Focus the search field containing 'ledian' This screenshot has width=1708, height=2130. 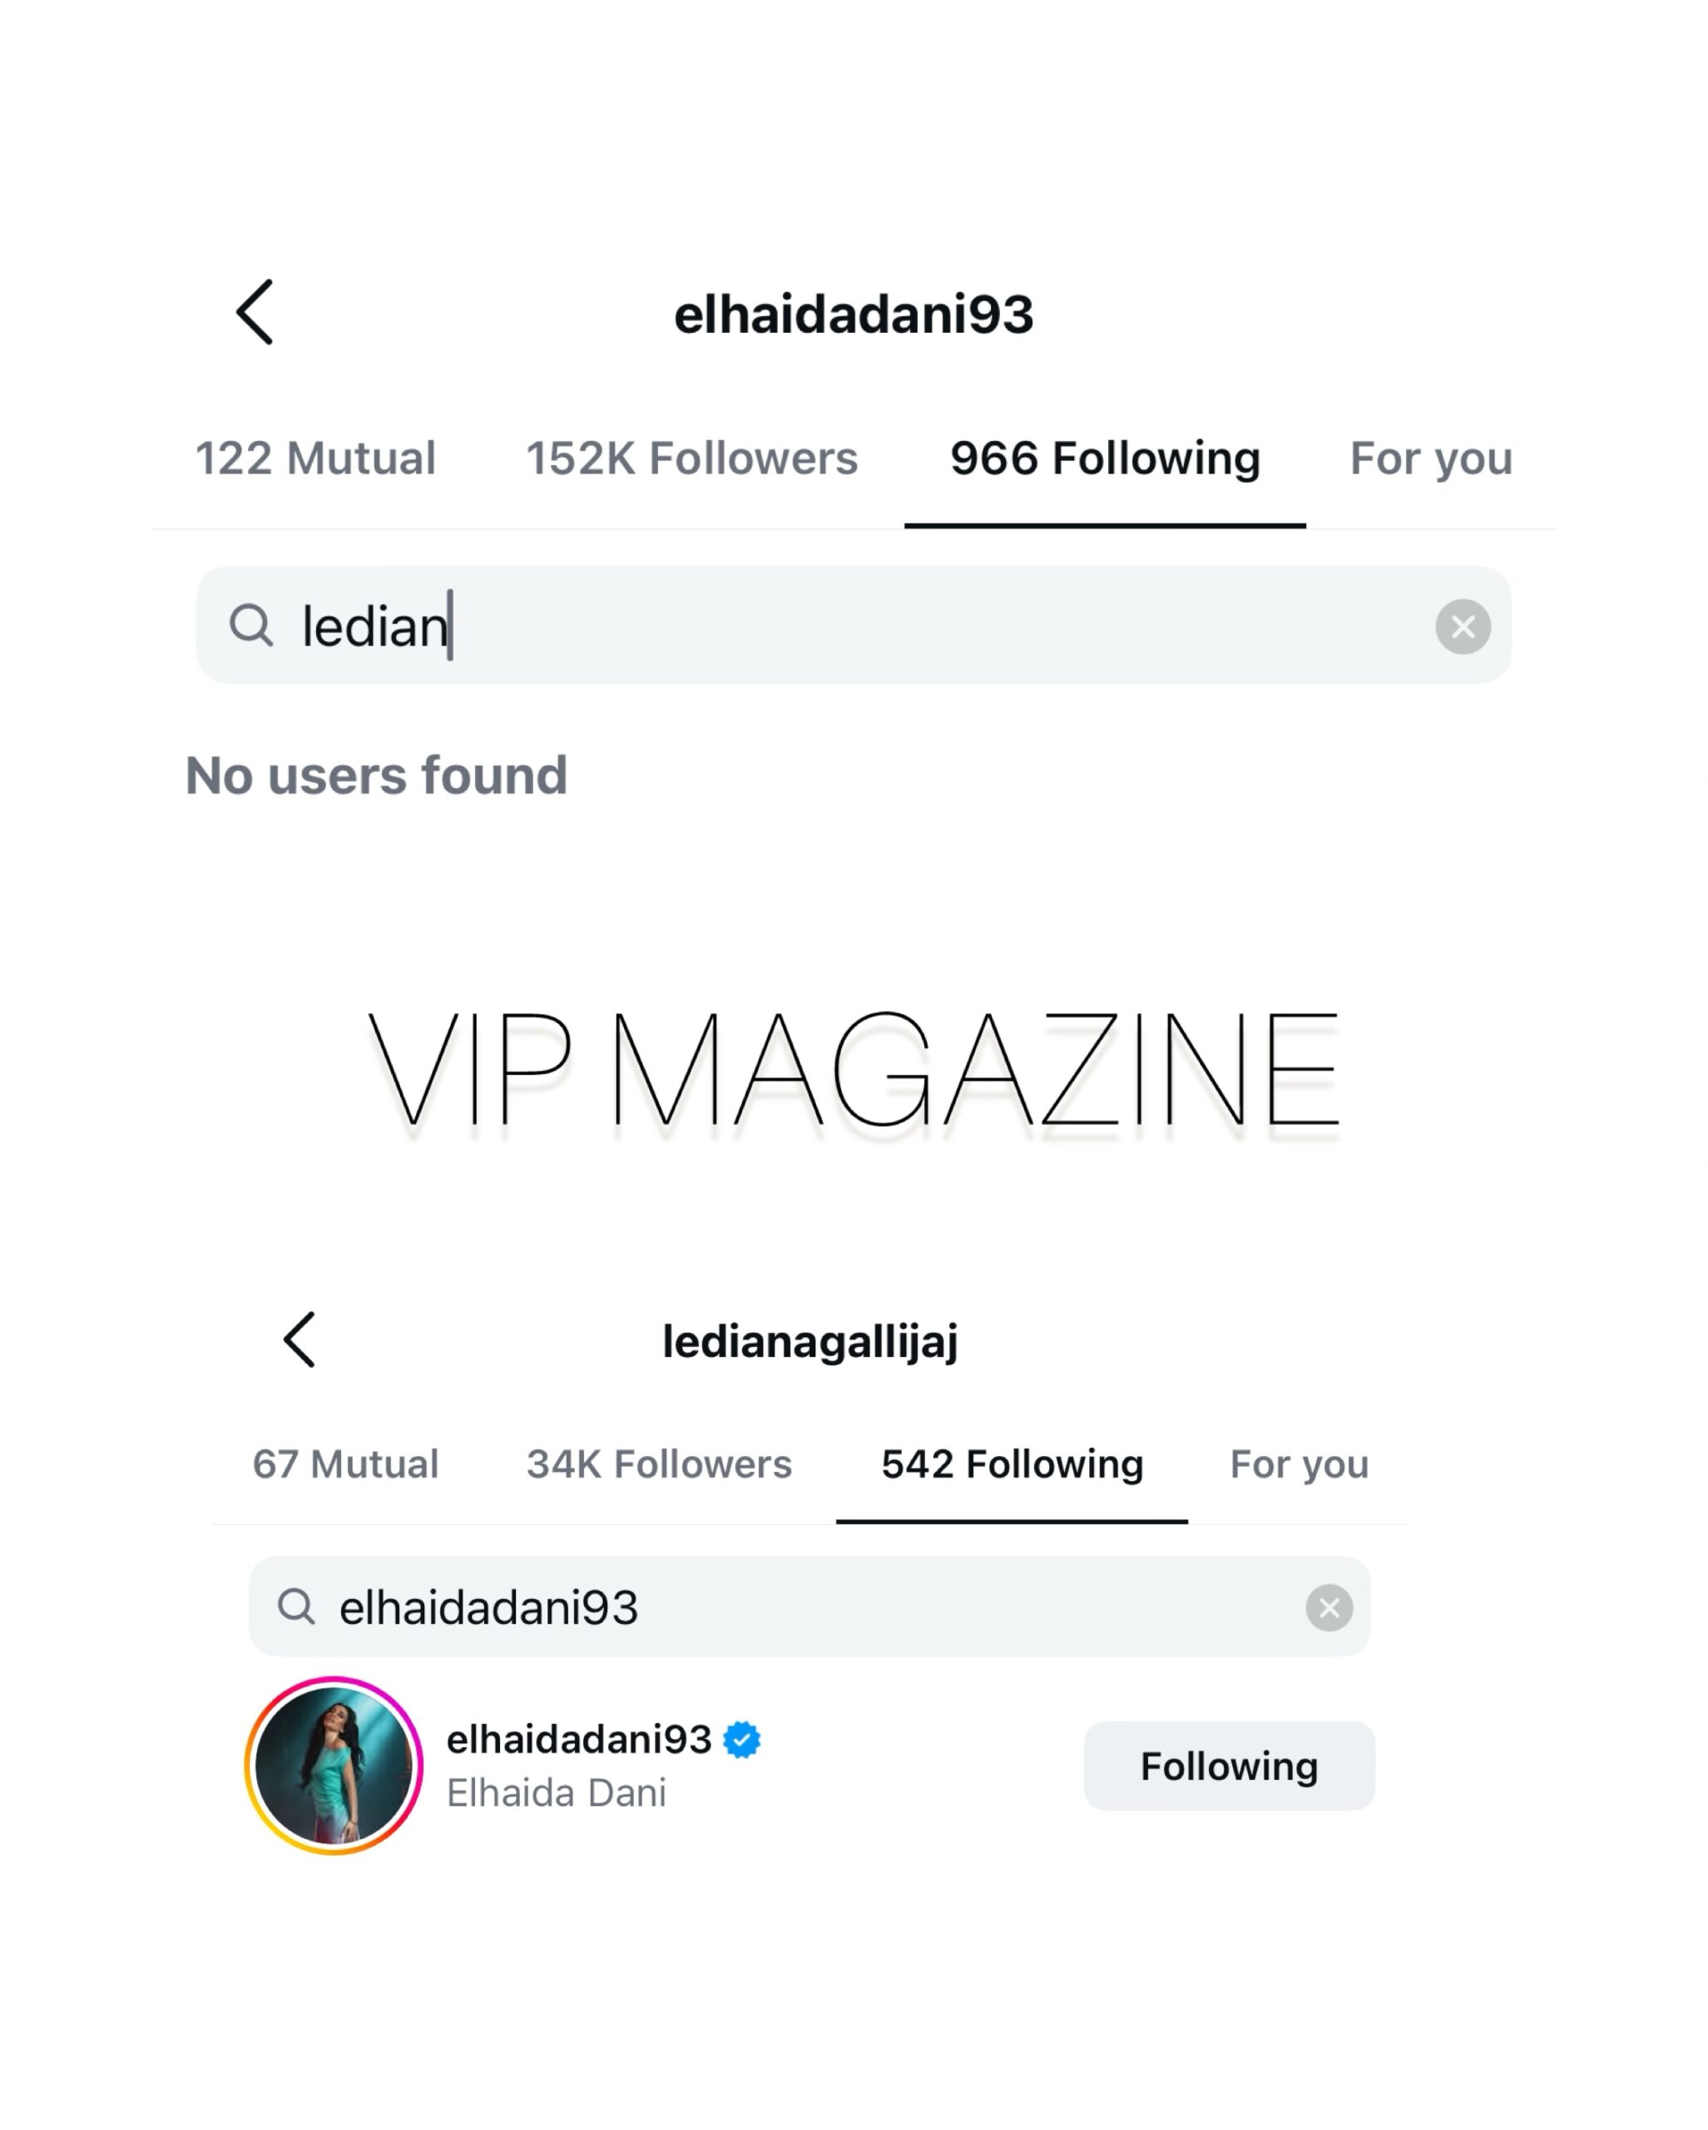tap(854, 626)
